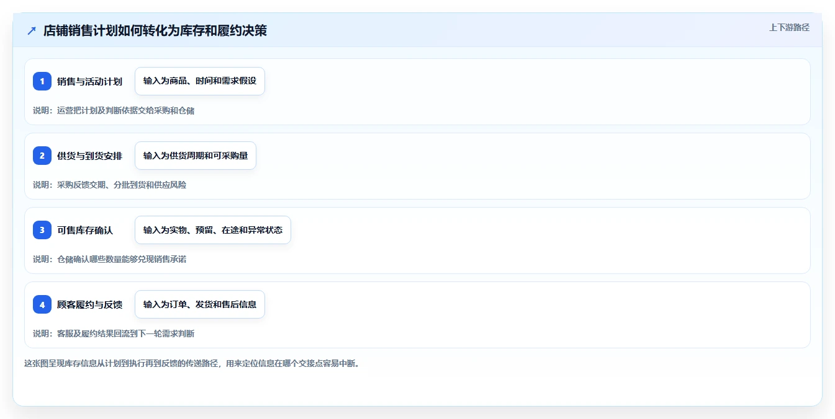The image size is (835, 419).
Task: Click the 输入为商品、时间和需求假设 chip
Action: [200, 81]
